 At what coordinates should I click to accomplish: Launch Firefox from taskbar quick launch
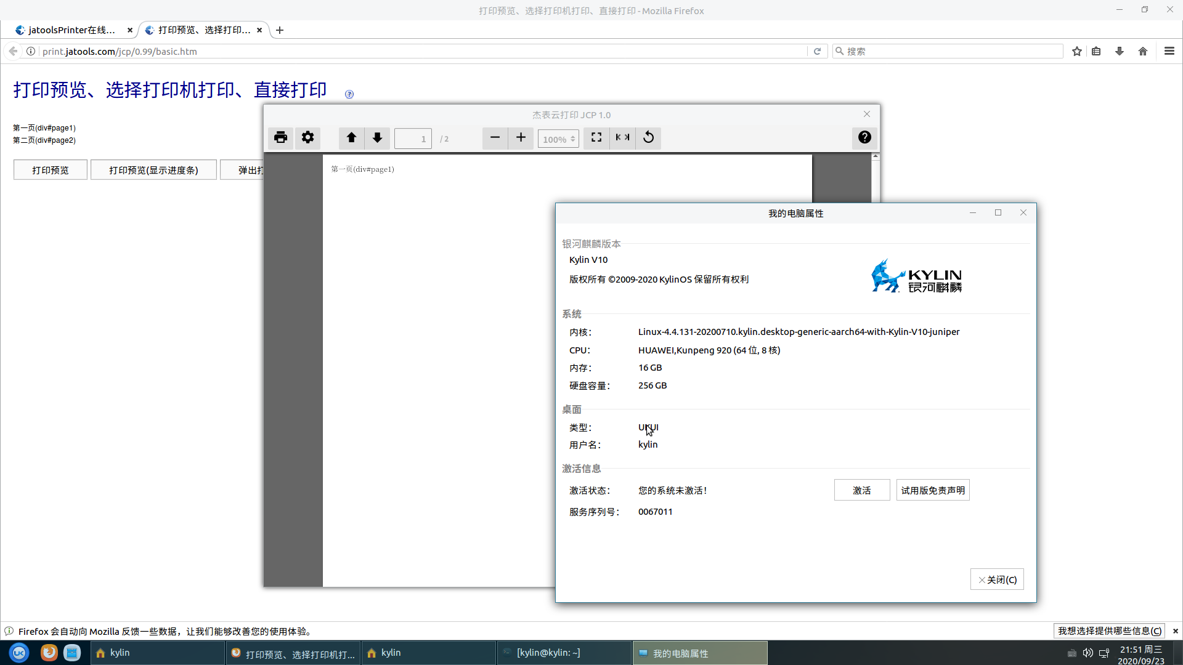click(49, 653)
